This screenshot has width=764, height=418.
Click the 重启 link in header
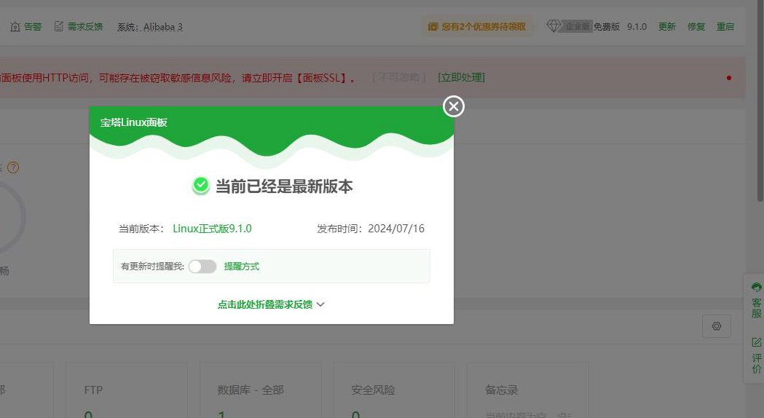pyautogui.click(x=725, y=27)
